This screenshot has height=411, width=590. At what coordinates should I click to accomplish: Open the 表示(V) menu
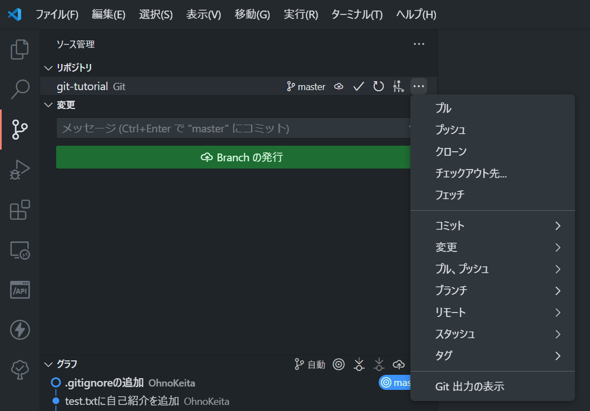click(204, 14)
